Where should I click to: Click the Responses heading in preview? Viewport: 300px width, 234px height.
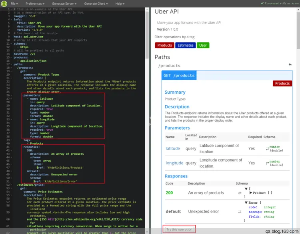click(x=176, y=176)
